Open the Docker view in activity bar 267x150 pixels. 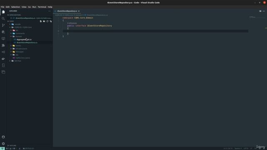point(3,59)
